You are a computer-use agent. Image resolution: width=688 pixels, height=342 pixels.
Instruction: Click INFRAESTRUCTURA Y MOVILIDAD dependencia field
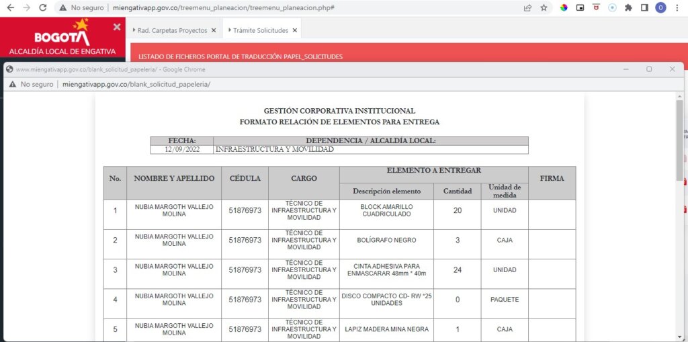[x=371, y=149]
